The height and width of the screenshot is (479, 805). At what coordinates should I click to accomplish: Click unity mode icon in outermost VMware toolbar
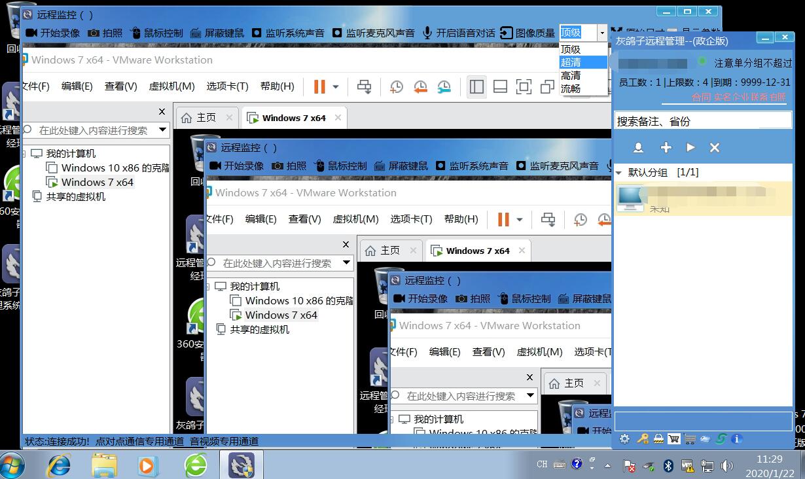click(546, 86)
